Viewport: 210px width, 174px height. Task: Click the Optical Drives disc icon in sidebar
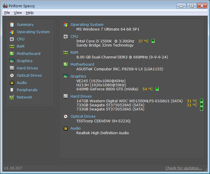pos(12,76)
